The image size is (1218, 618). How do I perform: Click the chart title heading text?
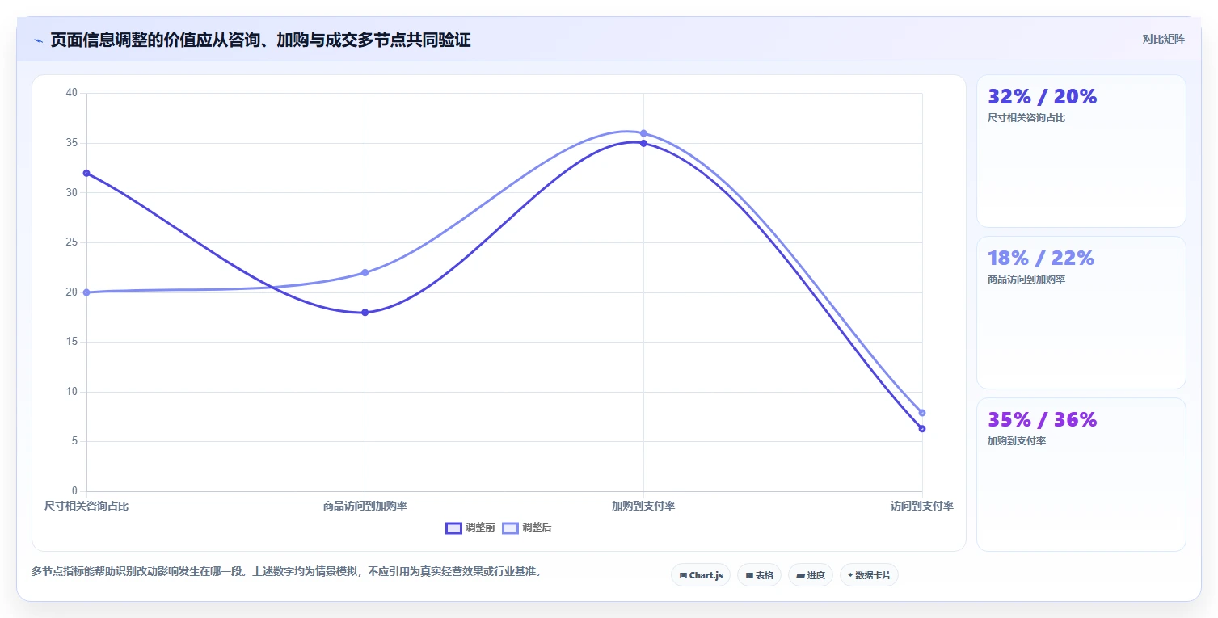pos(260,40)
